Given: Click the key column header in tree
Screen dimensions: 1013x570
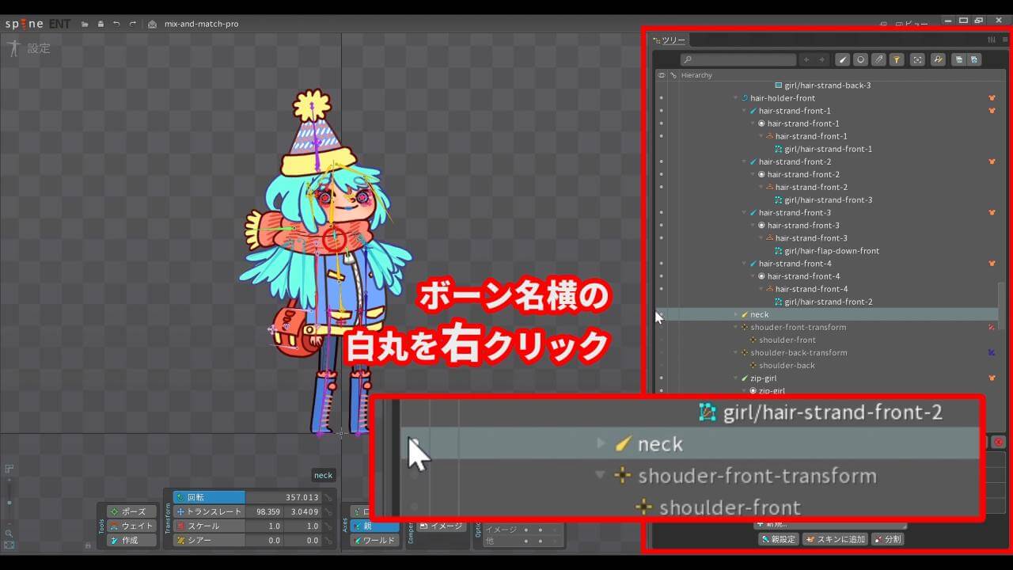Looking at the screenshot, I should click(673, 75).
